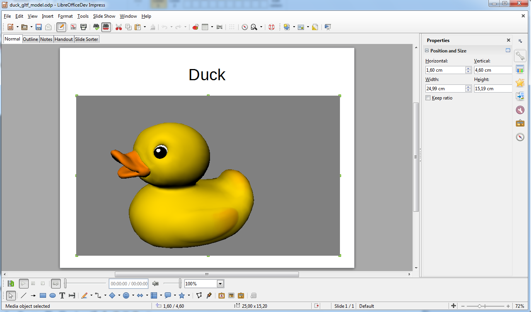Switch to the Slide Sorter tab

pyautogui.click(x=87, y=39)
